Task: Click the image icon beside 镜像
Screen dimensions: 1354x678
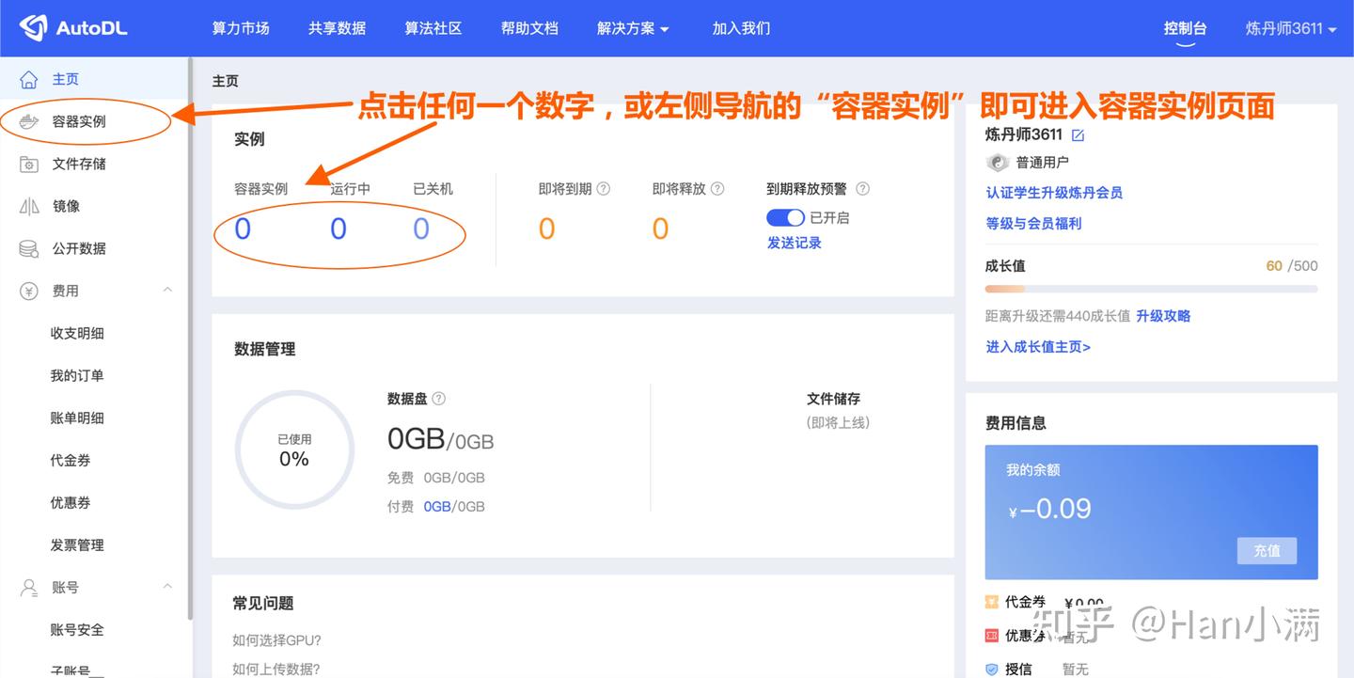Action: (29, 206)
